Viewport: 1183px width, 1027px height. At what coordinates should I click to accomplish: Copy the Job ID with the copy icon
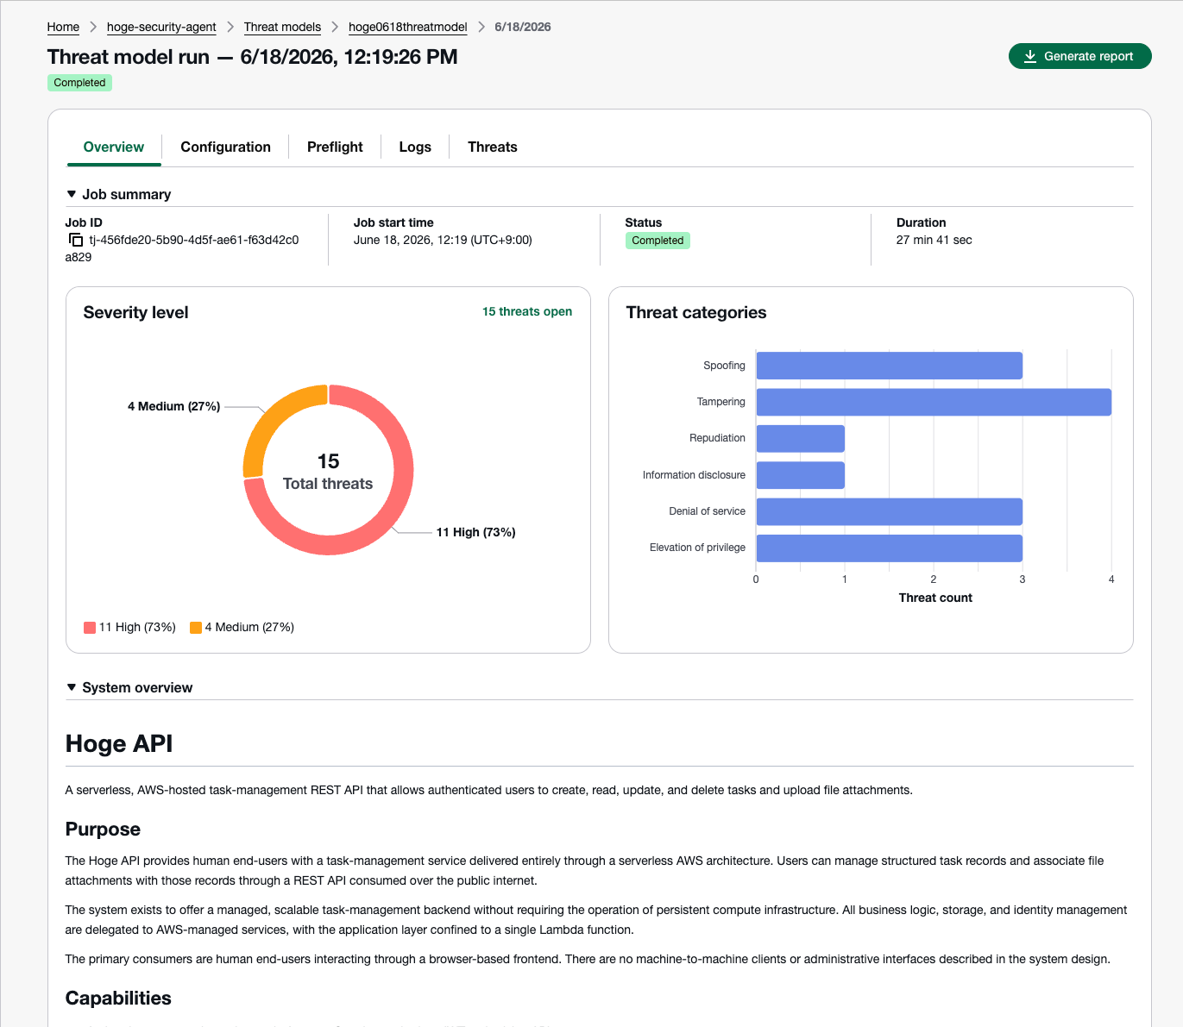(x=76, y=240)
